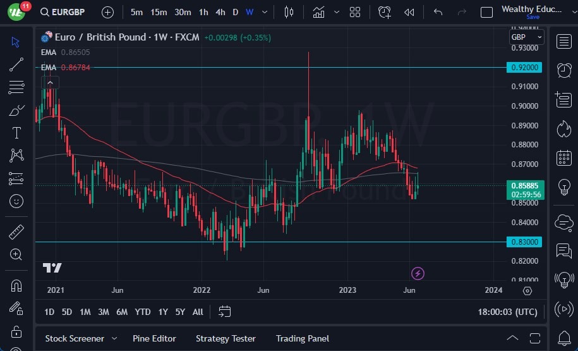Select the trend line drawing tool

16,65
